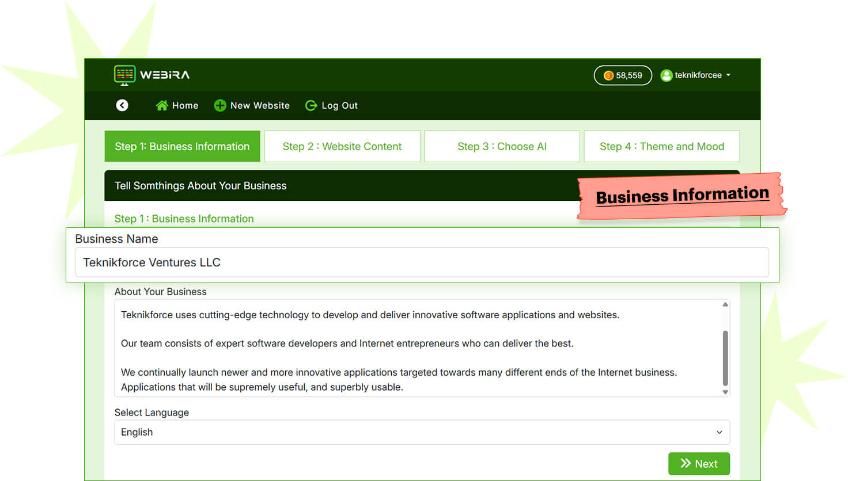Switch to Step 3: Choose AI tab
The width and height of the screenshot is (848, 481).
[502, 146]
